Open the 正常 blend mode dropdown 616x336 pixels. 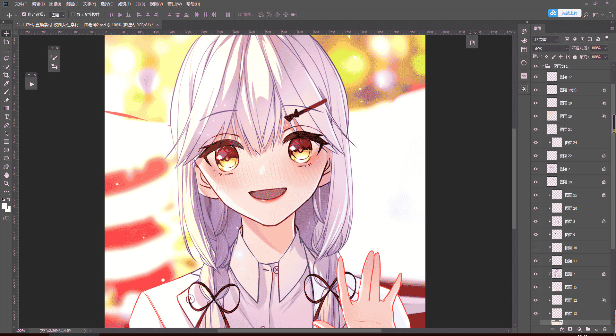click(x=551, y=48)
